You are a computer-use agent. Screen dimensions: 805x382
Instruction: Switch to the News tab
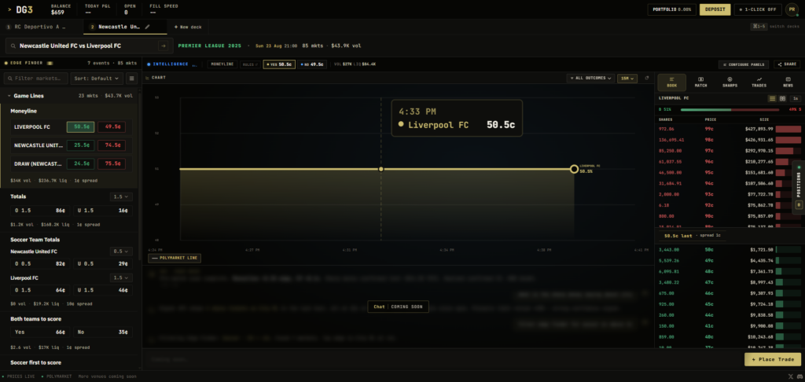(788, 83)
